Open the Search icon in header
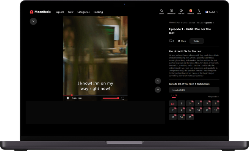Image resolution: width=249 pixels, height=151 pixels. (x=161, y=12)
